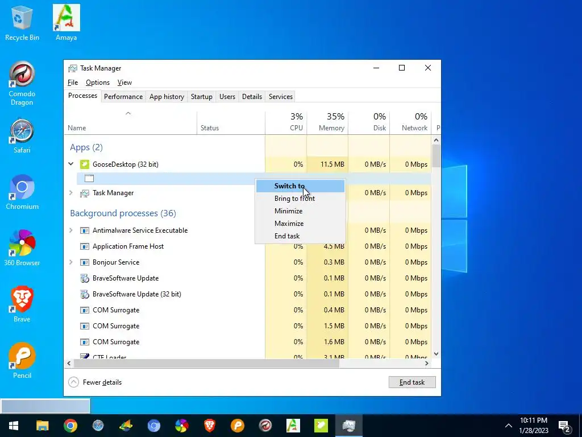The width and height of the screenshot is (582, 437).
Task: Sort processes by CPU column
Action: [x=286, y=123]
